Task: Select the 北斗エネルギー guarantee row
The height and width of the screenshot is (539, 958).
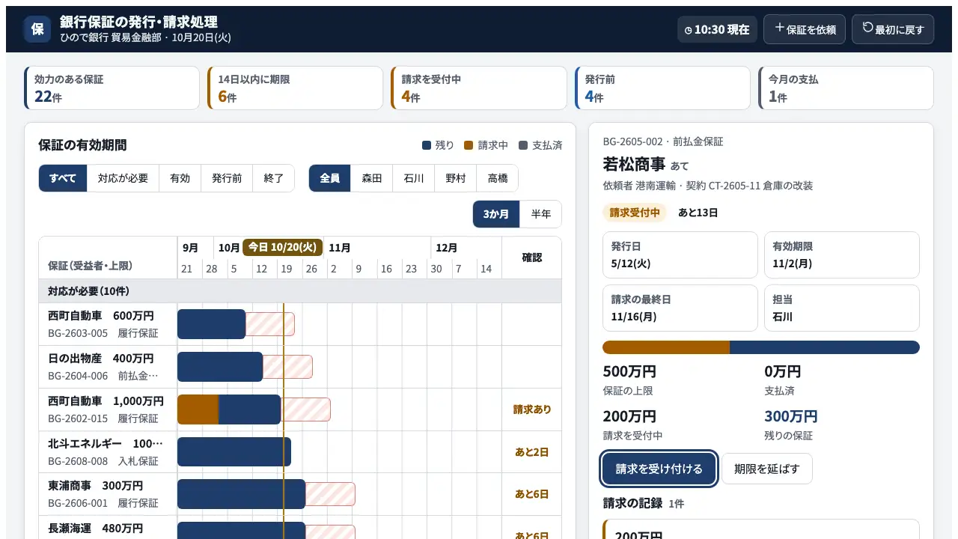Action: tap(300, 452)
